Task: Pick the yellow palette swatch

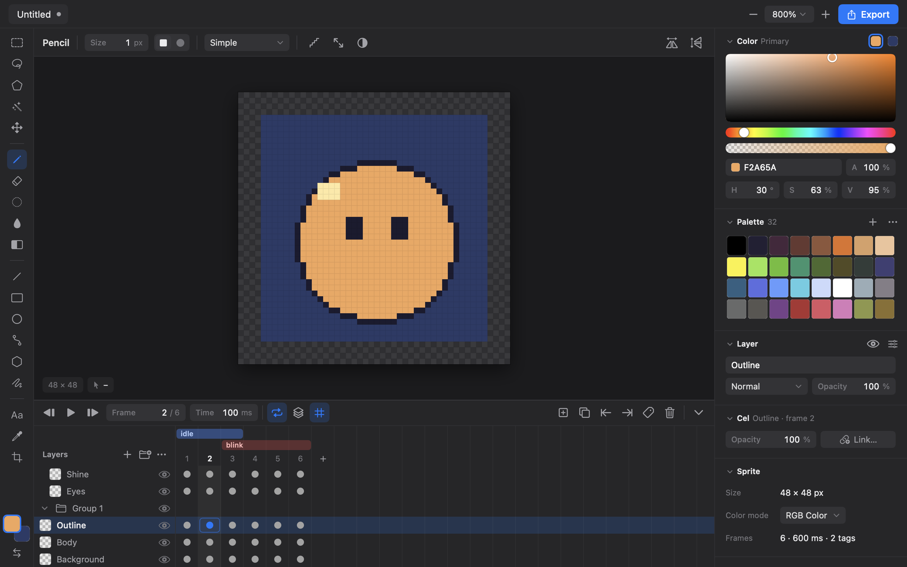Action: [x=736, y=266]
